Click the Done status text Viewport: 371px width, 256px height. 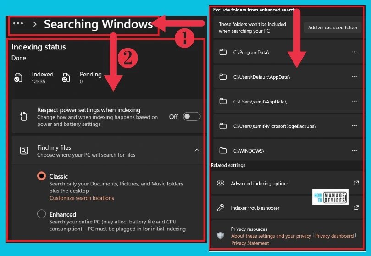pos(19,58)
